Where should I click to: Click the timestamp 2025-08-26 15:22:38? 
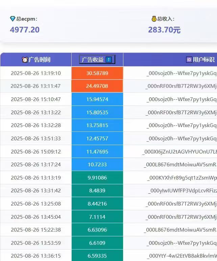[36, 230]
